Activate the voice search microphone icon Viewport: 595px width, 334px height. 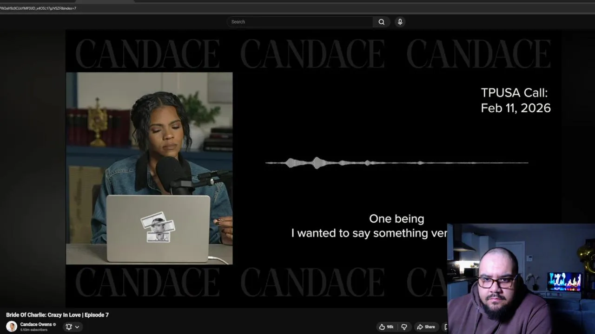[400, 22]
